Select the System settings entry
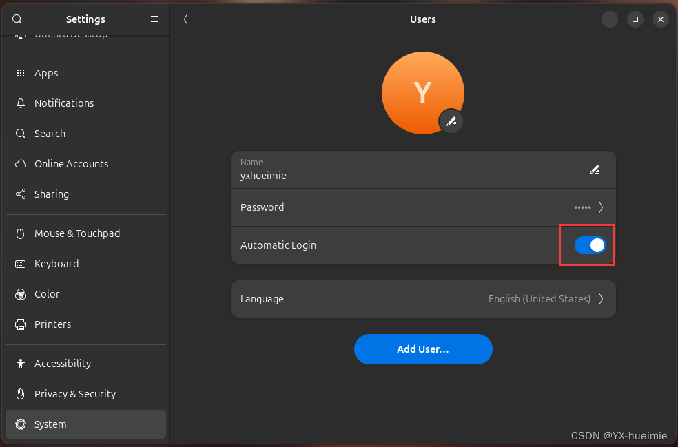This screenshot has height=447, width=678. [85, 424]
